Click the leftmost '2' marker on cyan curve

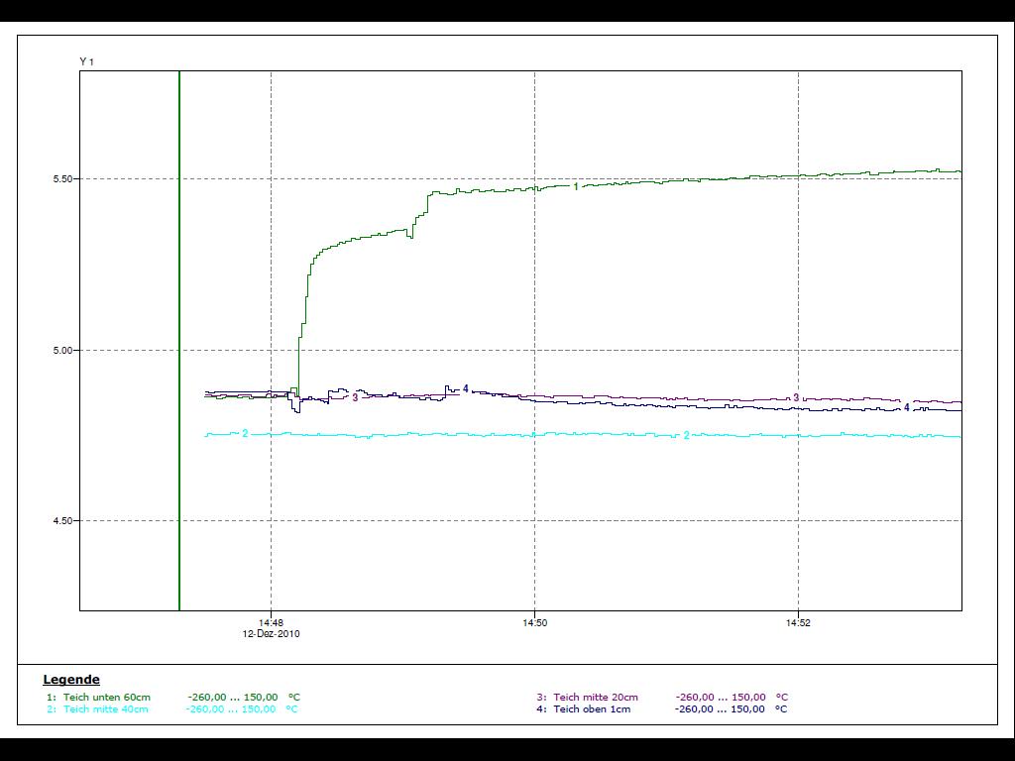[x=245, y=434]
